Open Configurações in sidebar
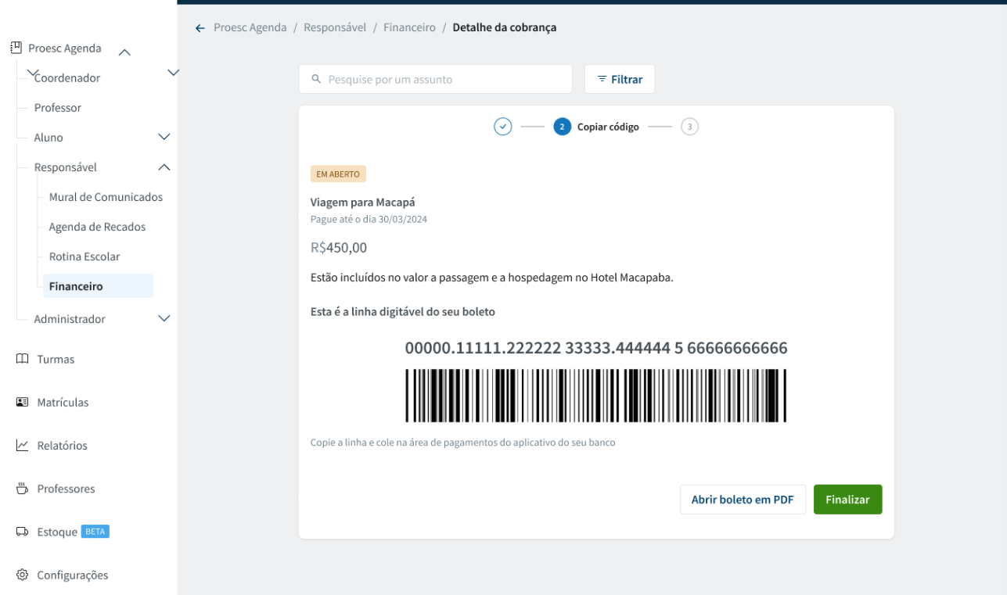The image size is (1007, 595). [73, 575]
